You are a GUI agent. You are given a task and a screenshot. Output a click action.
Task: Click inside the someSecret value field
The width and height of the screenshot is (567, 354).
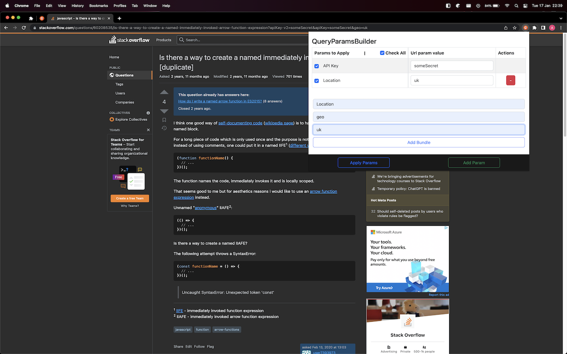451,65
